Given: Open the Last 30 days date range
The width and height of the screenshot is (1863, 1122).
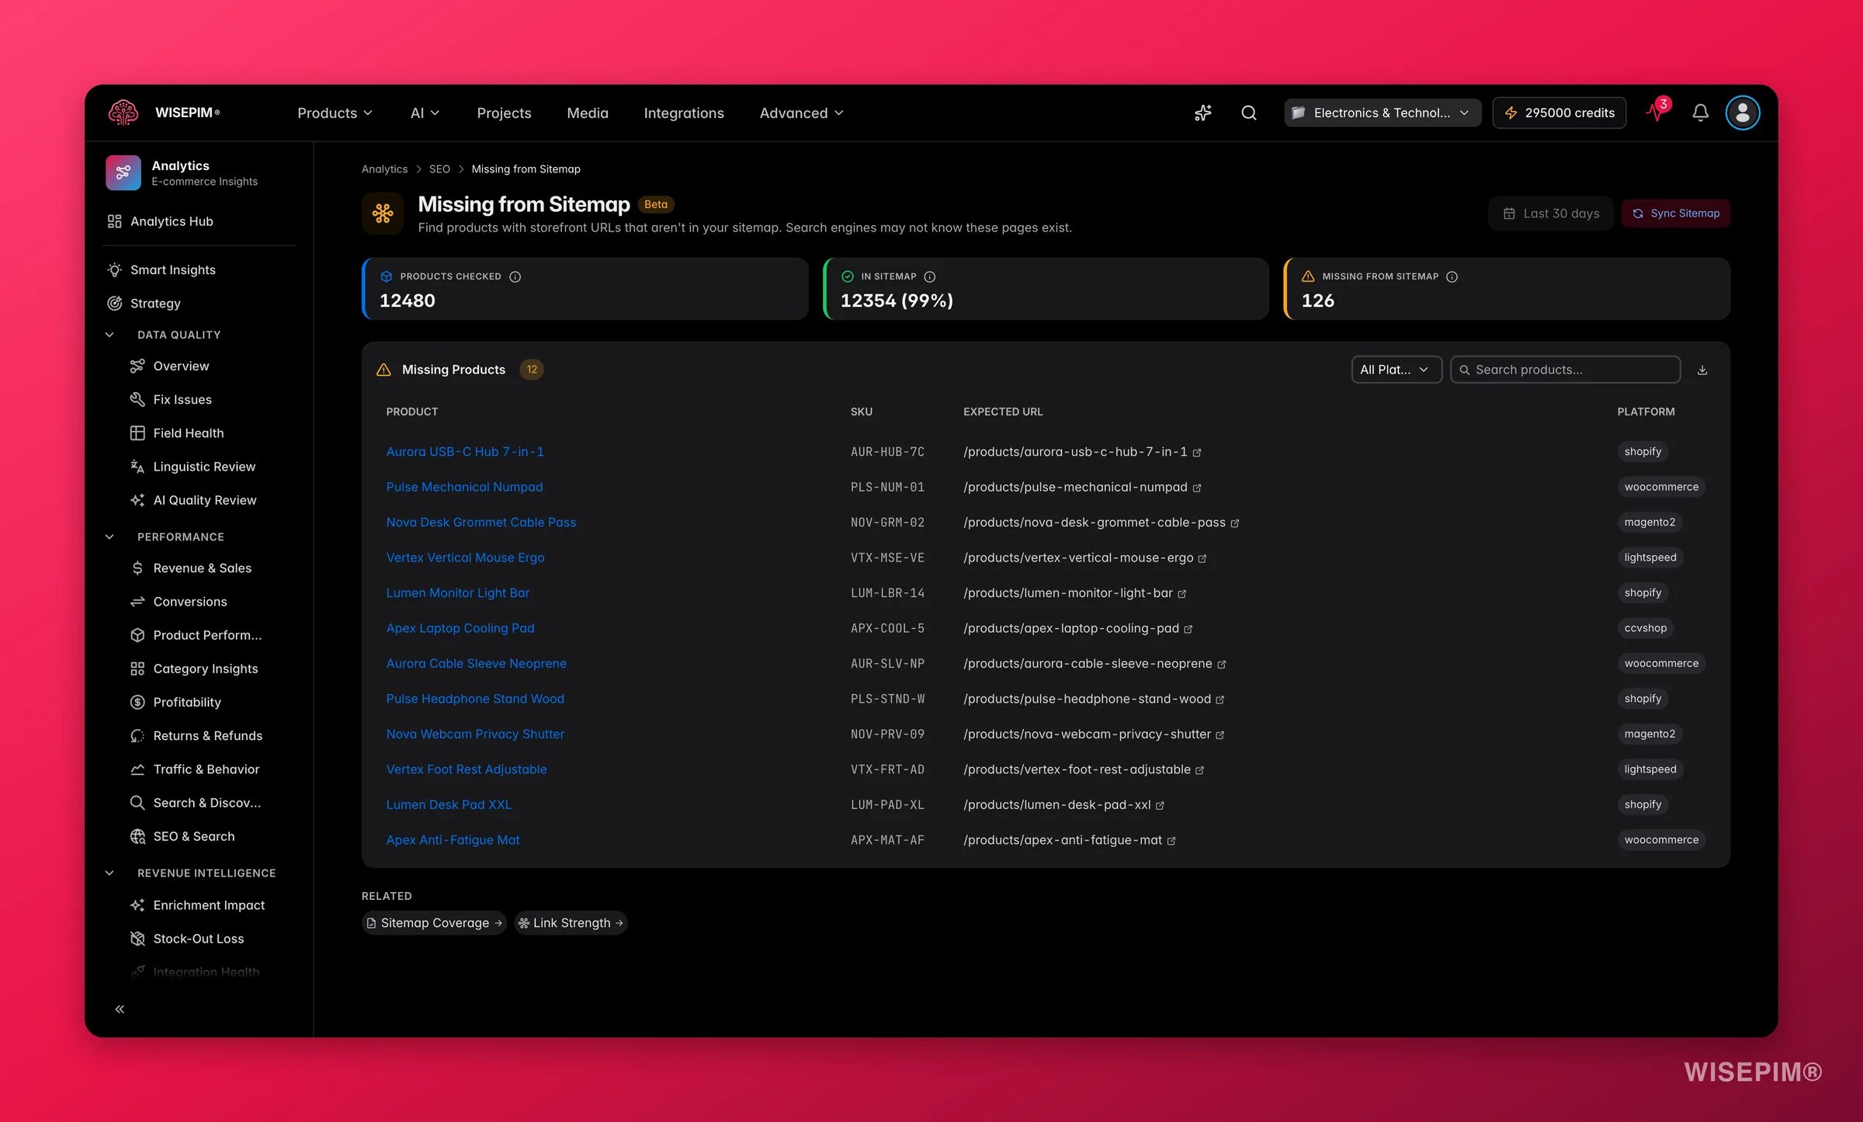Looking at the screenshot, I should click(x=1551, y=213).
